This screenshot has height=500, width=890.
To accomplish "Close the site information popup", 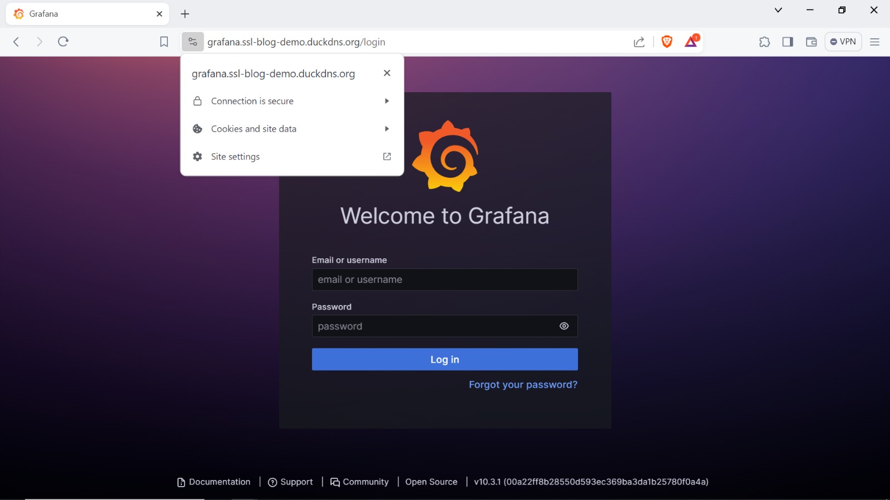I will pyautogui.click(x=387, y=73).
